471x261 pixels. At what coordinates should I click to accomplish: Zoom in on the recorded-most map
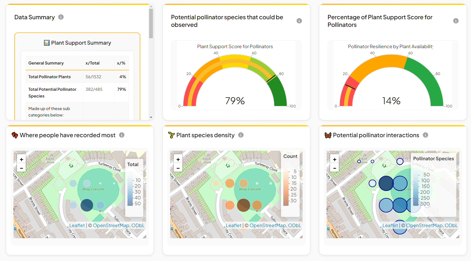22,159
